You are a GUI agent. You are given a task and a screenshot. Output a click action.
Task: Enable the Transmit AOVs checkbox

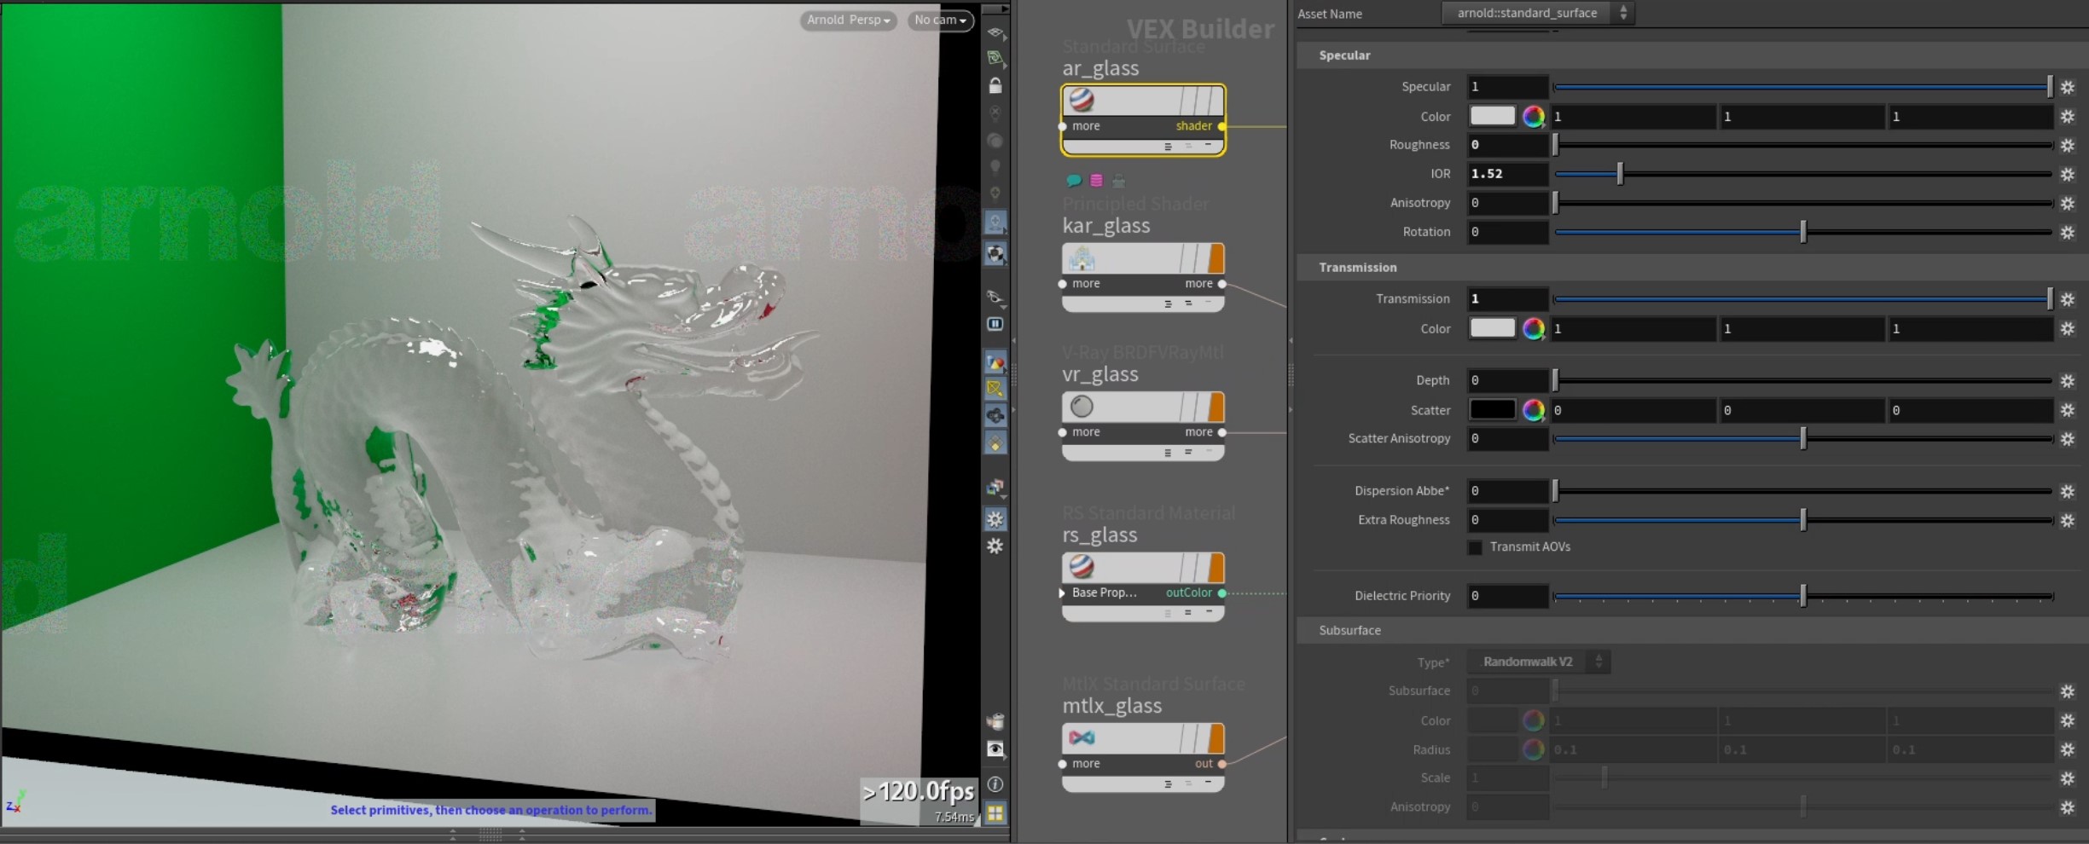(1475, 546)
